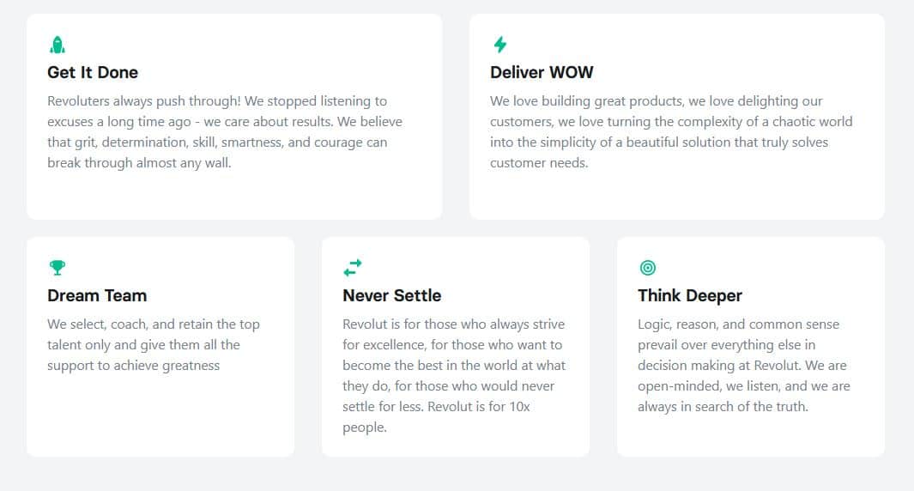Click the Revoluters always push through paragraph
914x491 pixels.
(224, 132)
